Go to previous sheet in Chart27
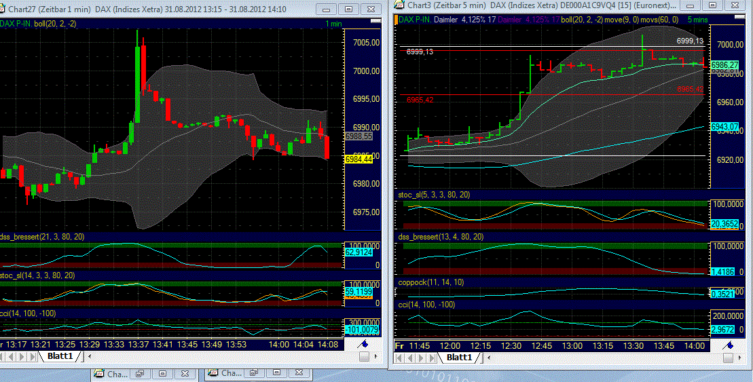Screen dimensions: 753x382 coord(11,357)
